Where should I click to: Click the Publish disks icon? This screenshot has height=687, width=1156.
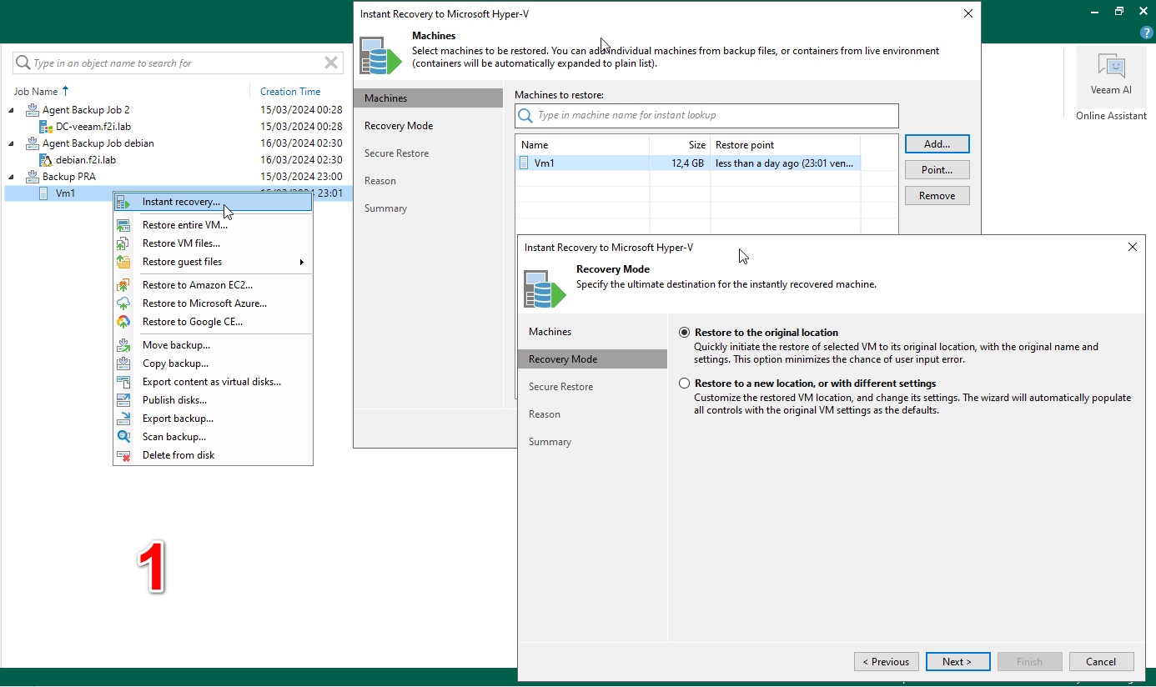(123, 400)
